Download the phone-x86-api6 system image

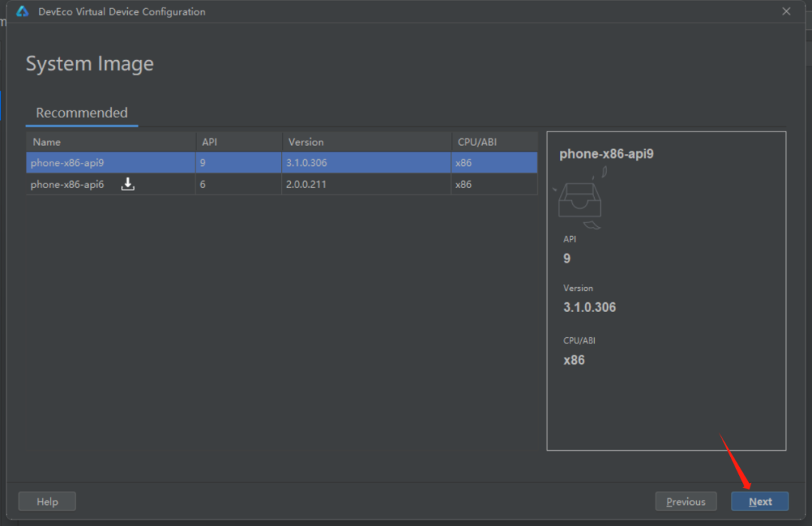(x=129, y=184)
